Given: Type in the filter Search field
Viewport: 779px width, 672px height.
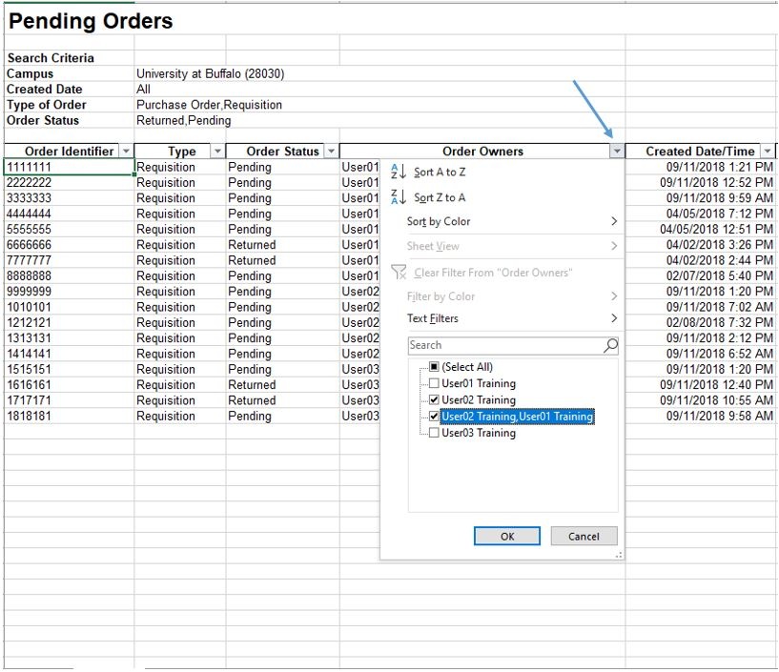Looking at the screenshot, I should click(x=503, y=345).
